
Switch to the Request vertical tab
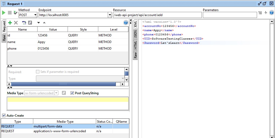[x=4, y=27]
